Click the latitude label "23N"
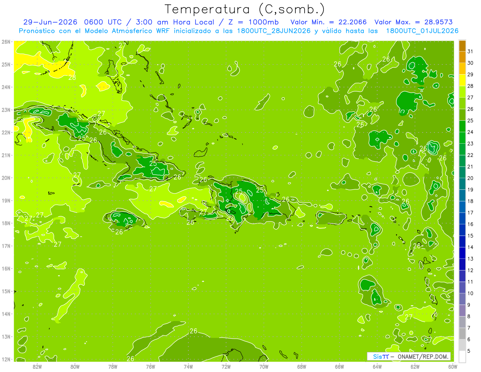The image size is (481, 372). [x=6, y=110]
